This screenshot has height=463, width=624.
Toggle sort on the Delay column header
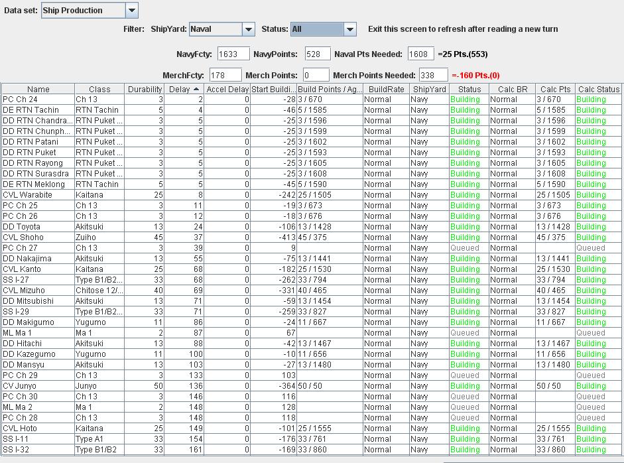[184, 89]
